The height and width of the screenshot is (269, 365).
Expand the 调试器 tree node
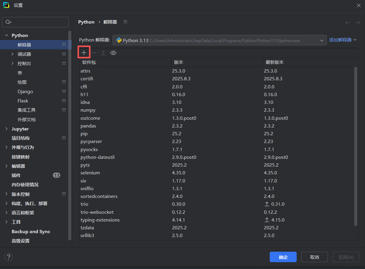12,54
